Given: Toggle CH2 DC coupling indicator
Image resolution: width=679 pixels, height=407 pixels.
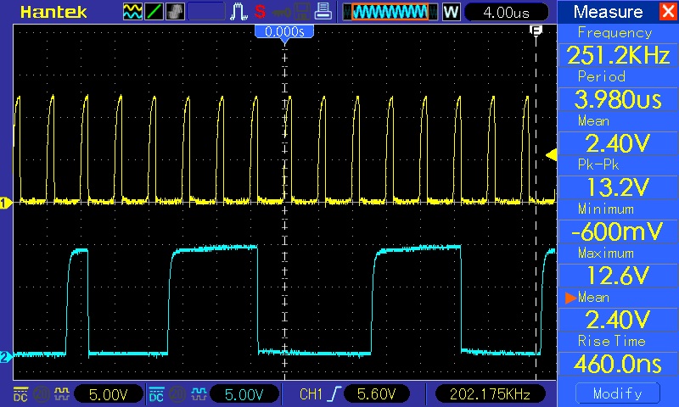Looking at the screenshot, I should (x=156, y=393).
